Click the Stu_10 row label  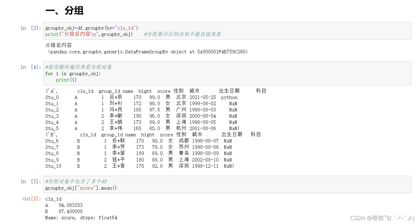(x=53, y=166)
